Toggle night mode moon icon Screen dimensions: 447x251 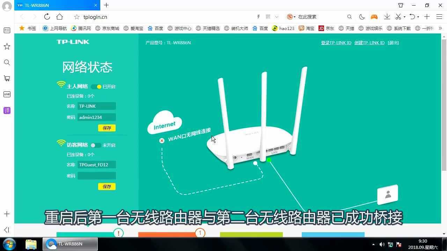[362, 17]
